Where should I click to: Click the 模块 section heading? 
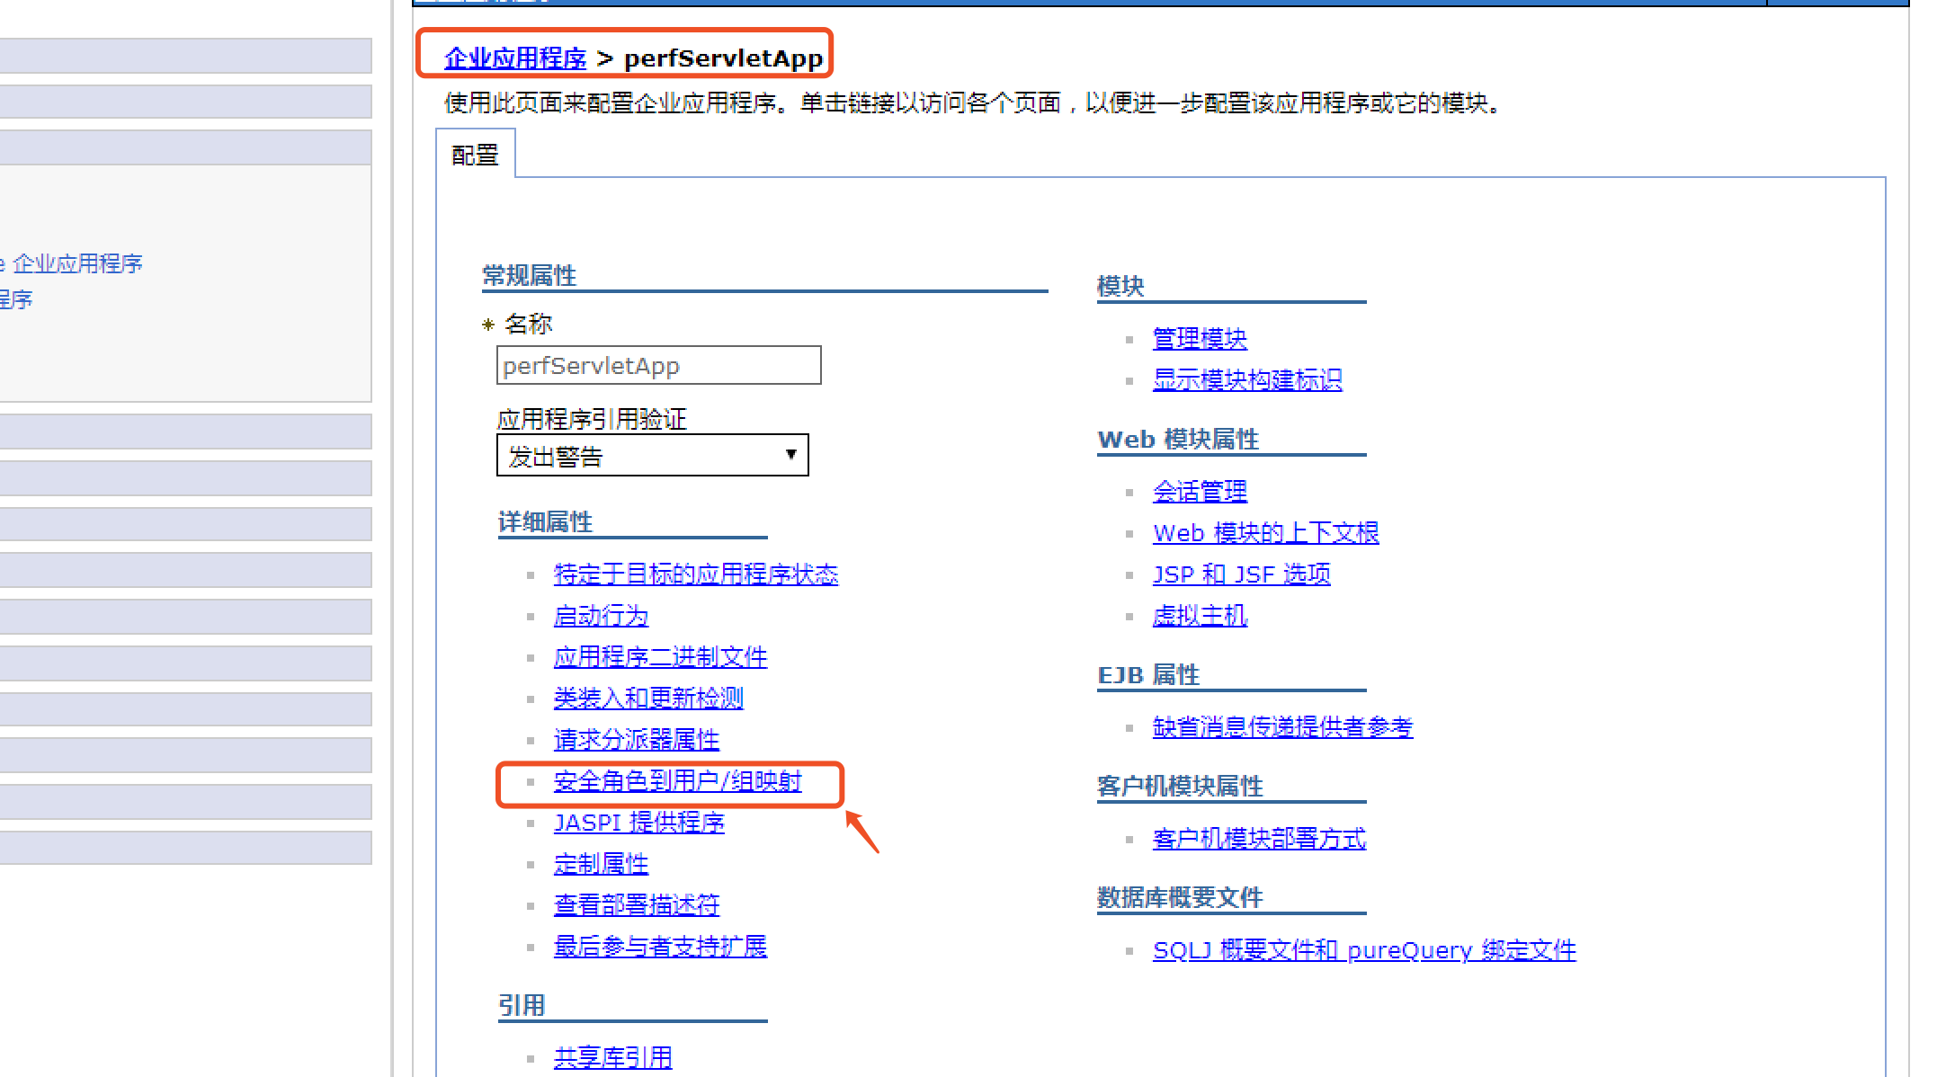1120,287
